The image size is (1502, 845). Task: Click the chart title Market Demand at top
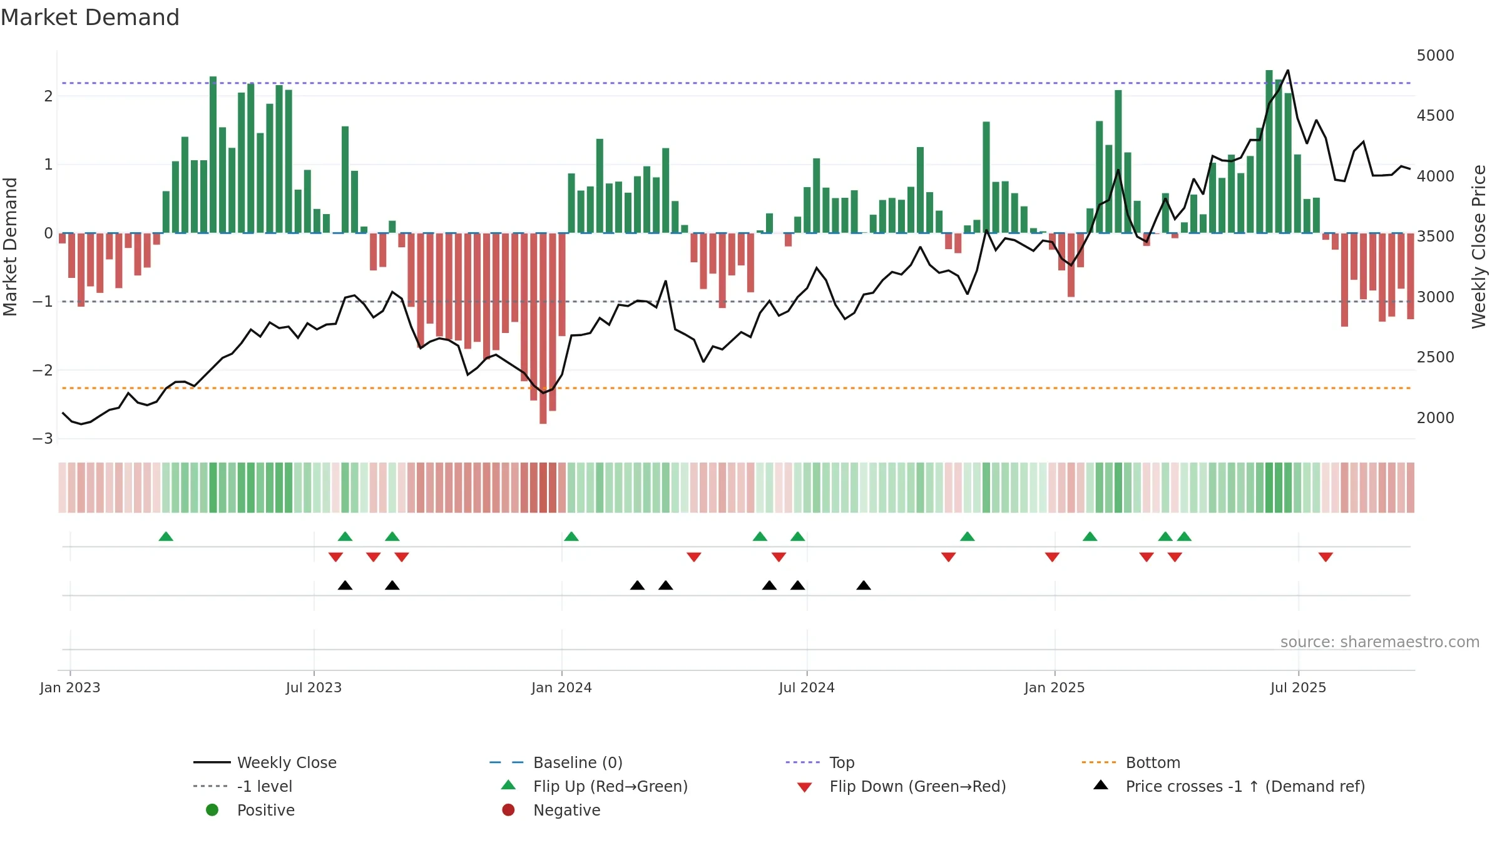[90, 18]
